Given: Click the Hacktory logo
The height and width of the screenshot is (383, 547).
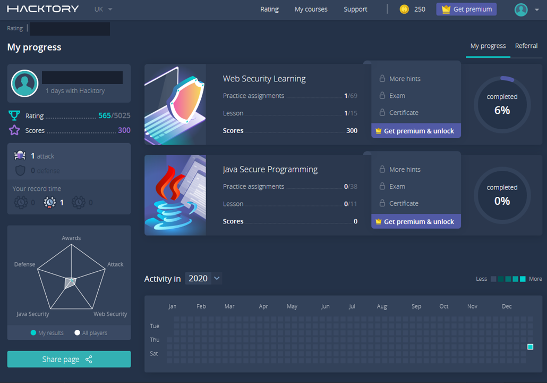Looking at the screenshot, I should (x=43, y=9).
